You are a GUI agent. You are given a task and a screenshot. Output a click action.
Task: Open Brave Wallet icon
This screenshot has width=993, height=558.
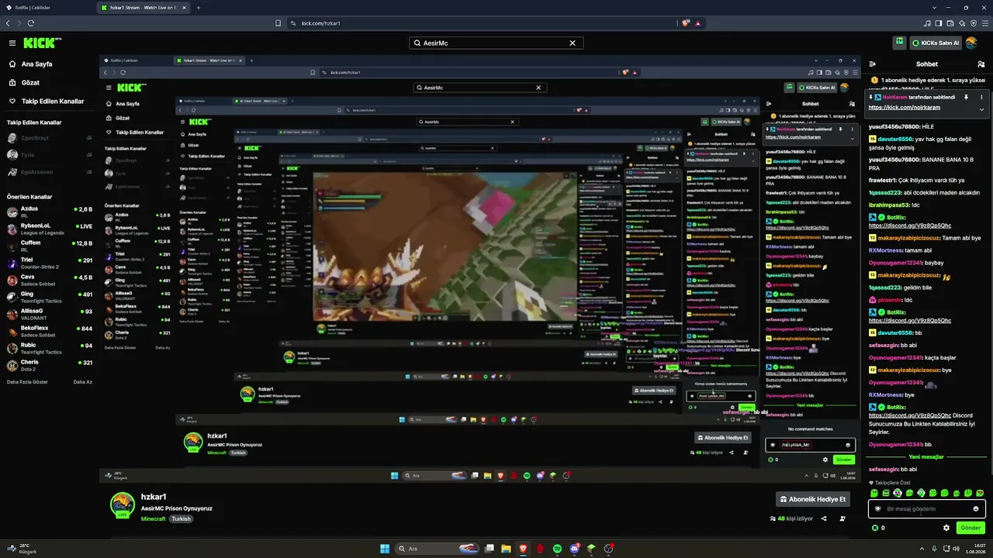[951, 23]
